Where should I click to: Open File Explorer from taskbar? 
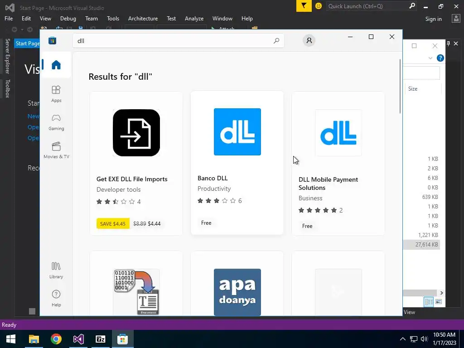pos(34,339)
